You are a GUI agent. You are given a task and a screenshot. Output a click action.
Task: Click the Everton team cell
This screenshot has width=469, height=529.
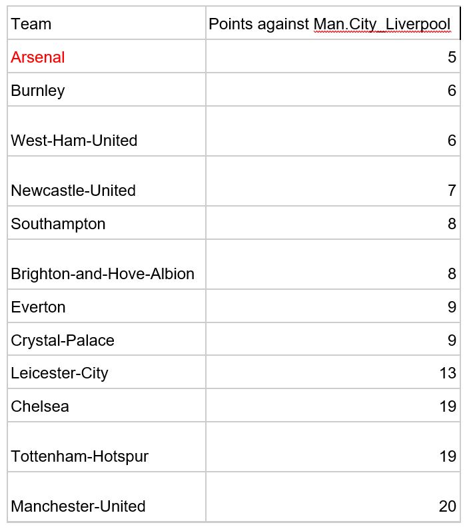(x=107, y=306)
